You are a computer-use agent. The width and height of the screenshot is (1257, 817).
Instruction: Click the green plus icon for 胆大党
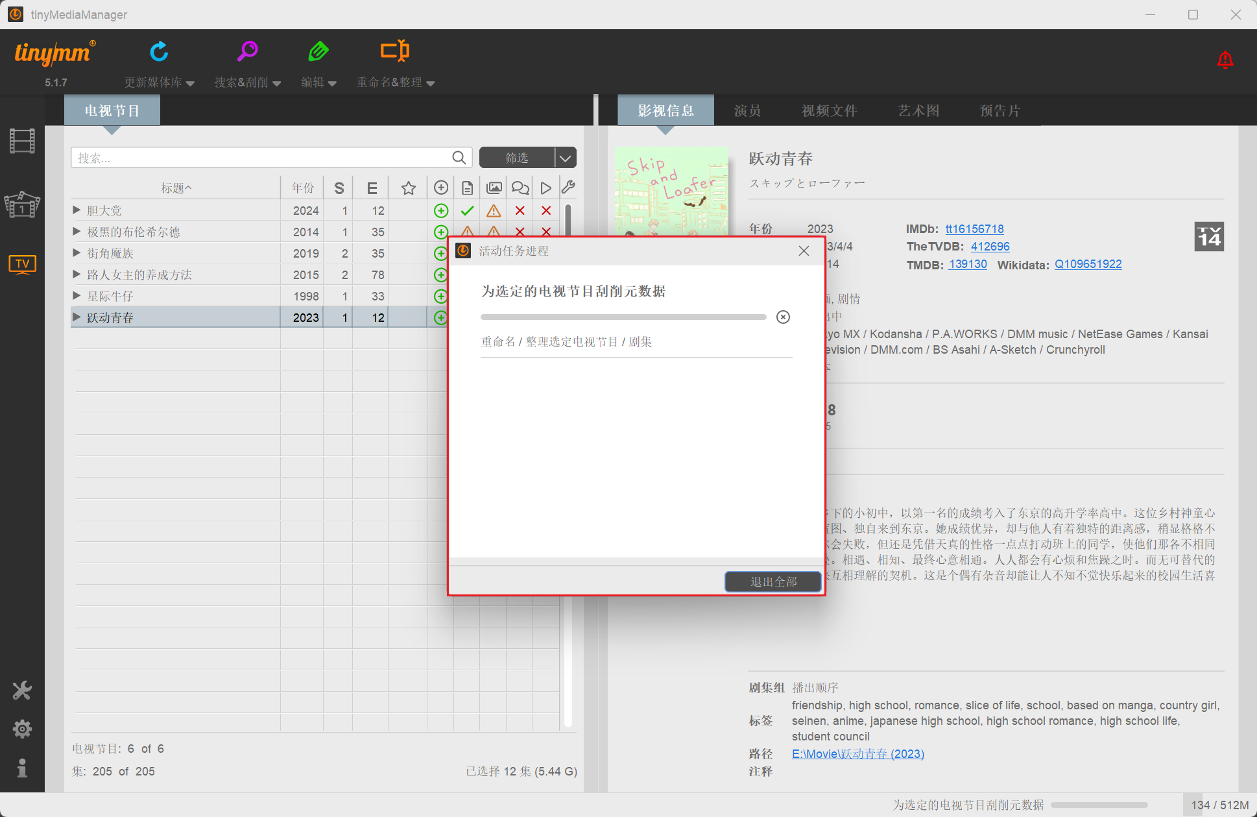point(441,210)
